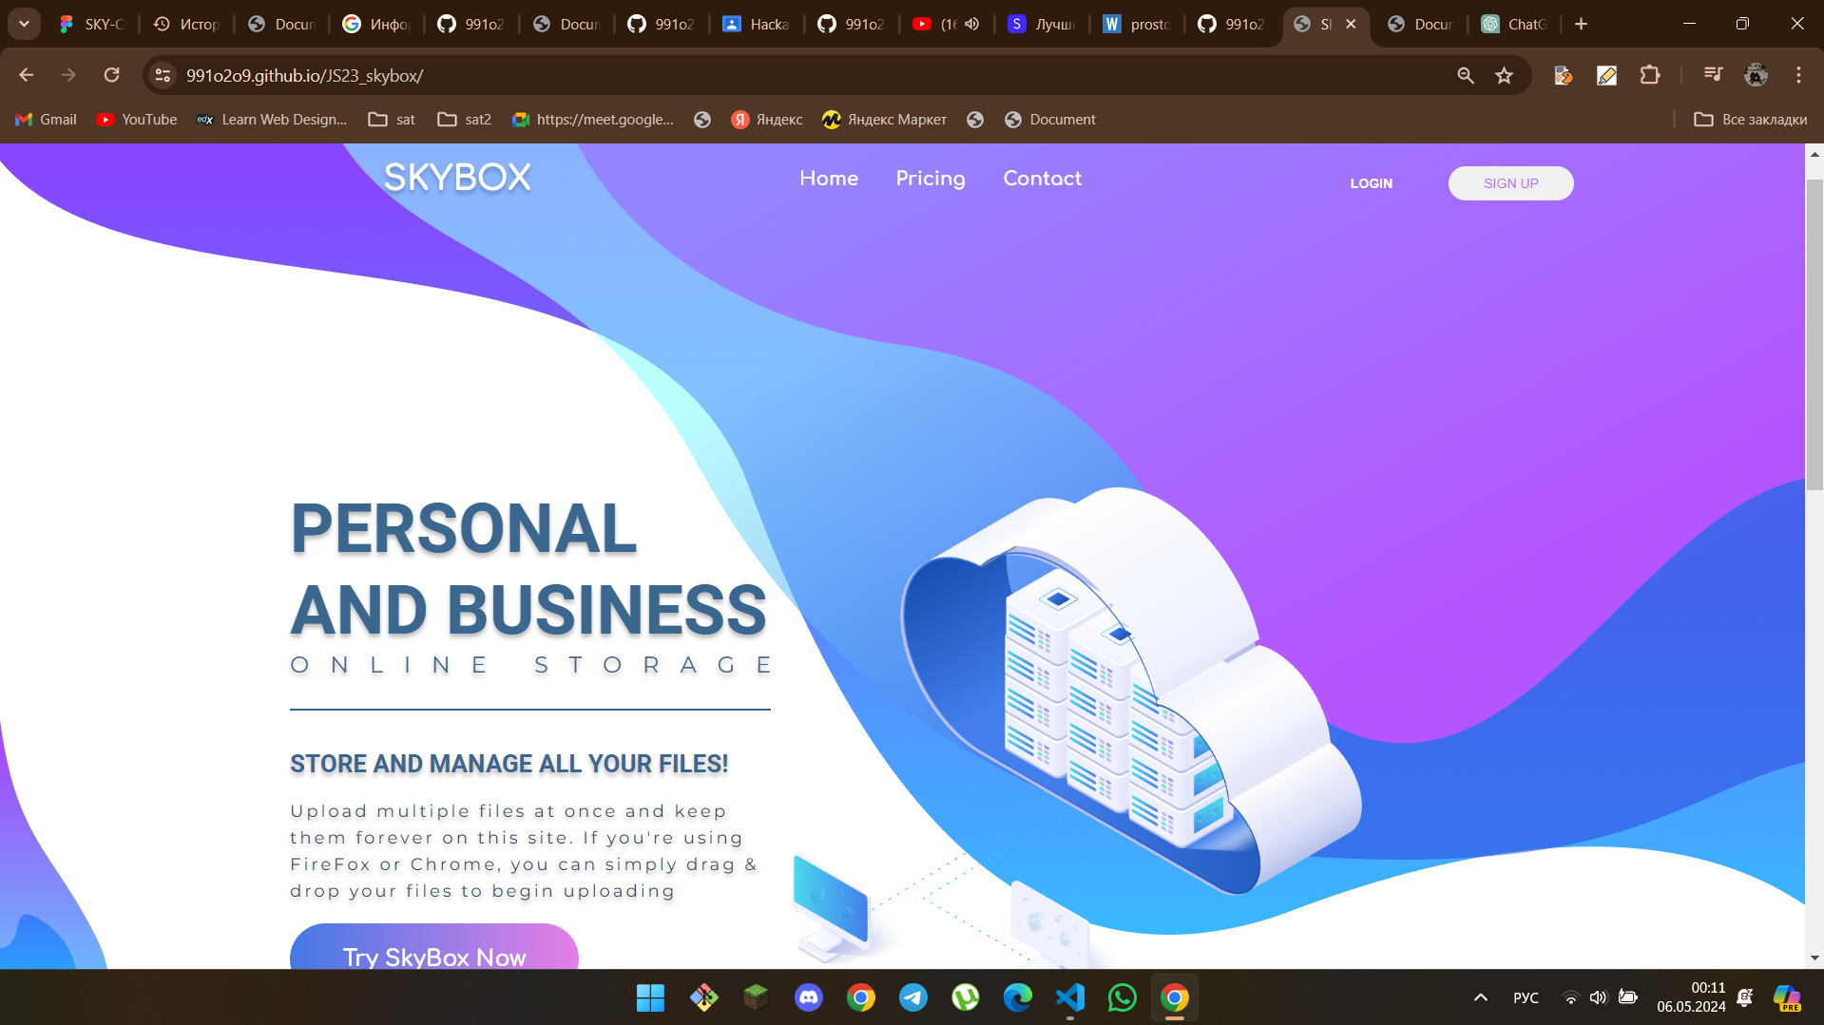1824x1025 pixels.
Task: Open the Windows Start menu
Action: (650, 997)
